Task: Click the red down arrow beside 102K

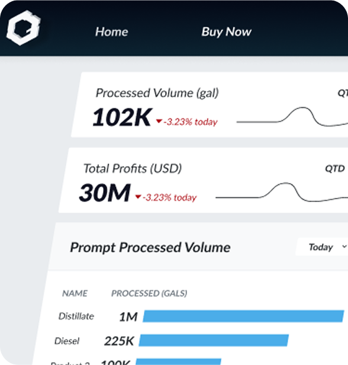Action: pyautogui.click(x=159, y=121)
